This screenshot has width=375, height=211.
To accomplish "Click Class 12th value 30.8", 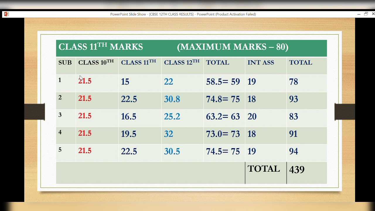I will (x=172, y=99).
